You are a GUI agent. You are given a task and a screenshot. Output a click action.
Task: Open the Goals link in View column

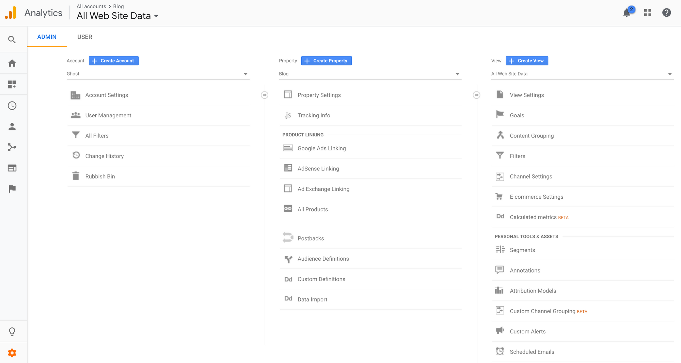coord(517,116)
